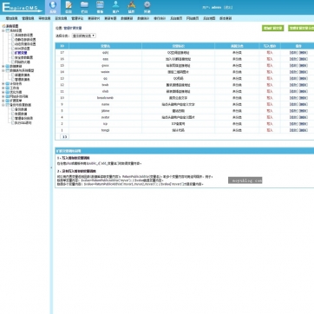This screenshot has height=314, width=314.
Task: Open 动态页缓存设置 in the tree
Action: tap(25, 44)
